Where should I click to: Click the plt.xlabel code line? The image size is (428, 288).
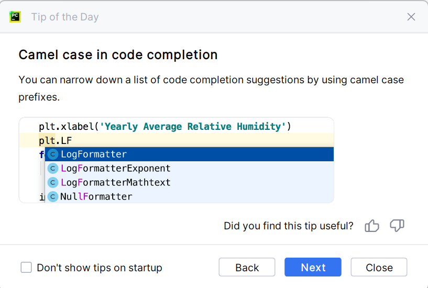(164, 127)
